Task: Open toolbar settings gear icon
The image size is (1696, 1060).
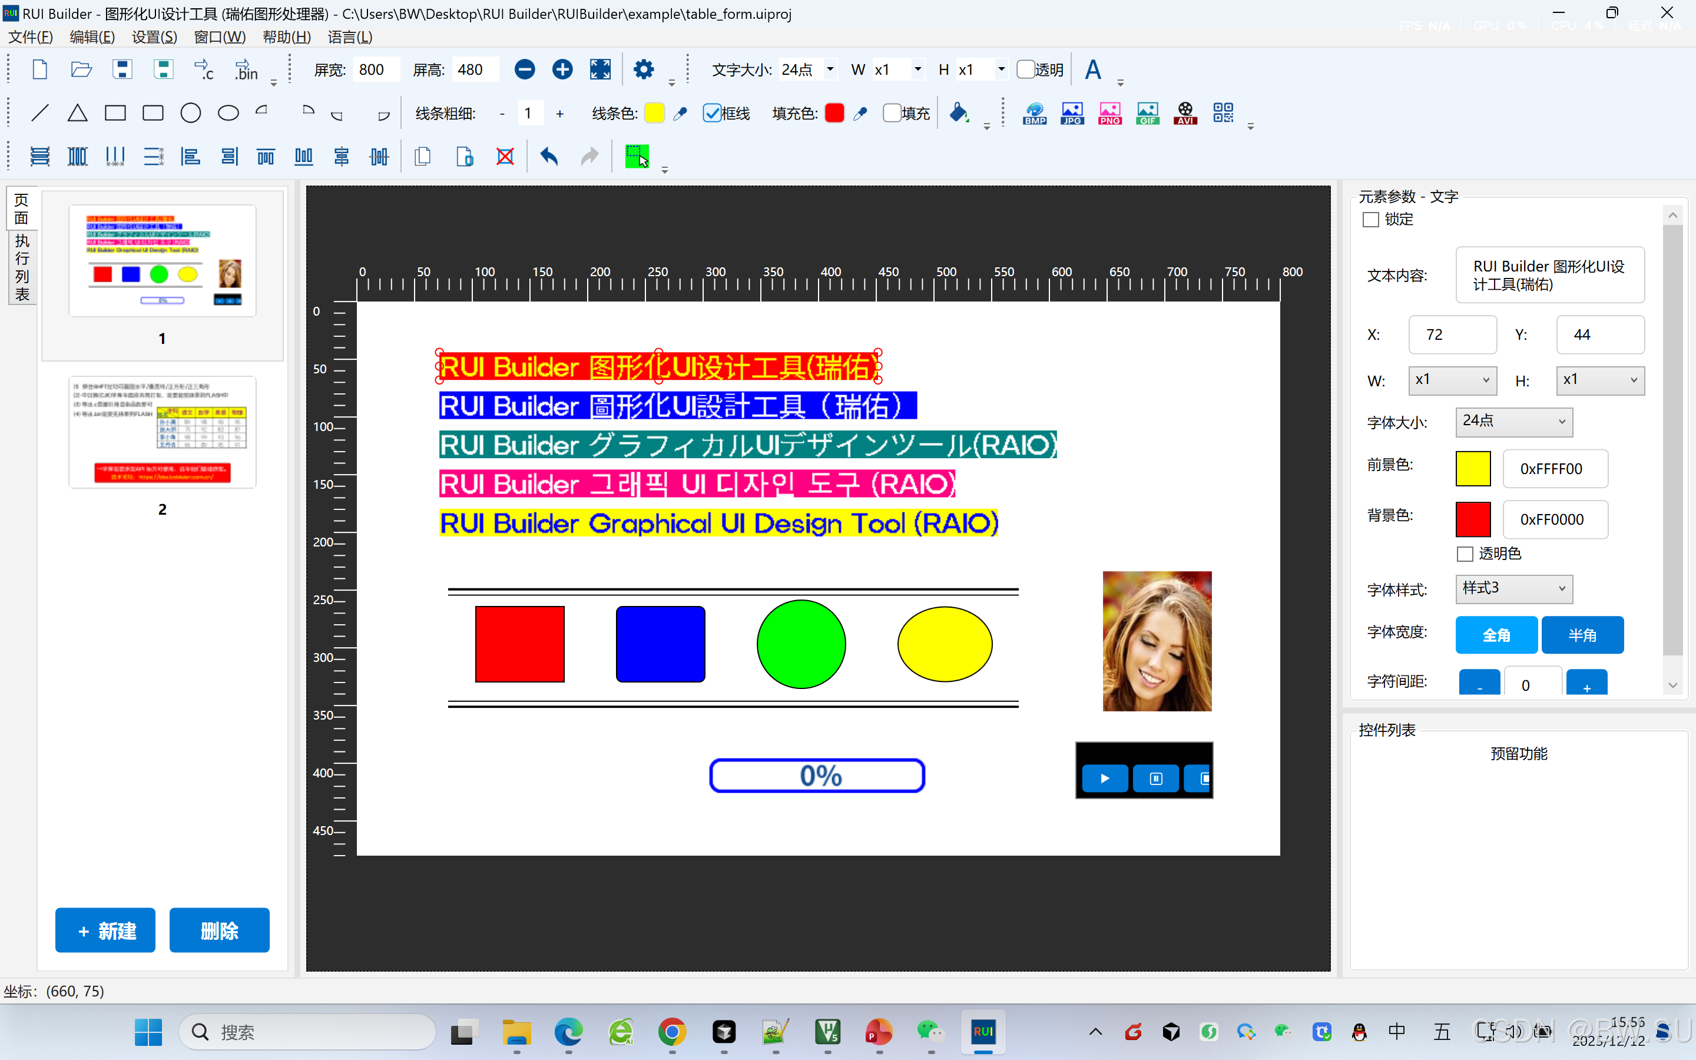Action: [x=643, y=69]
